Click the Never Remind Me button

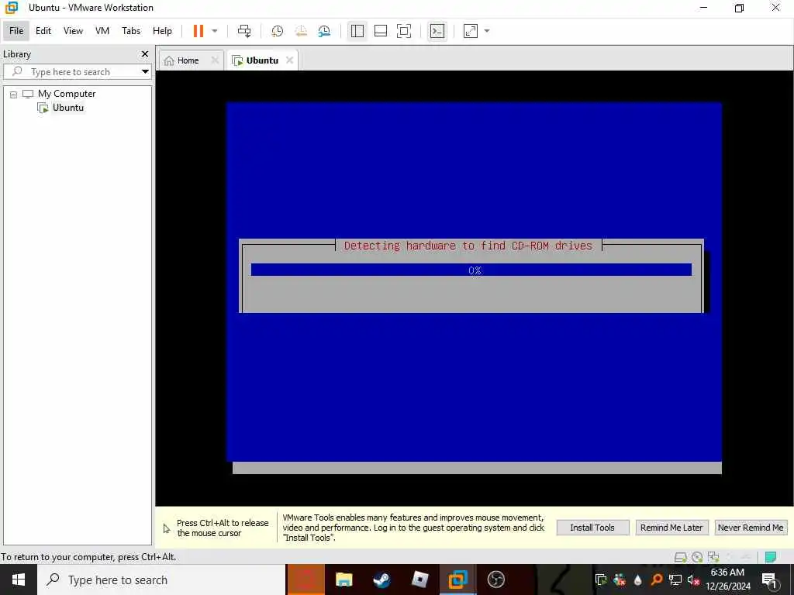[751, 527]
